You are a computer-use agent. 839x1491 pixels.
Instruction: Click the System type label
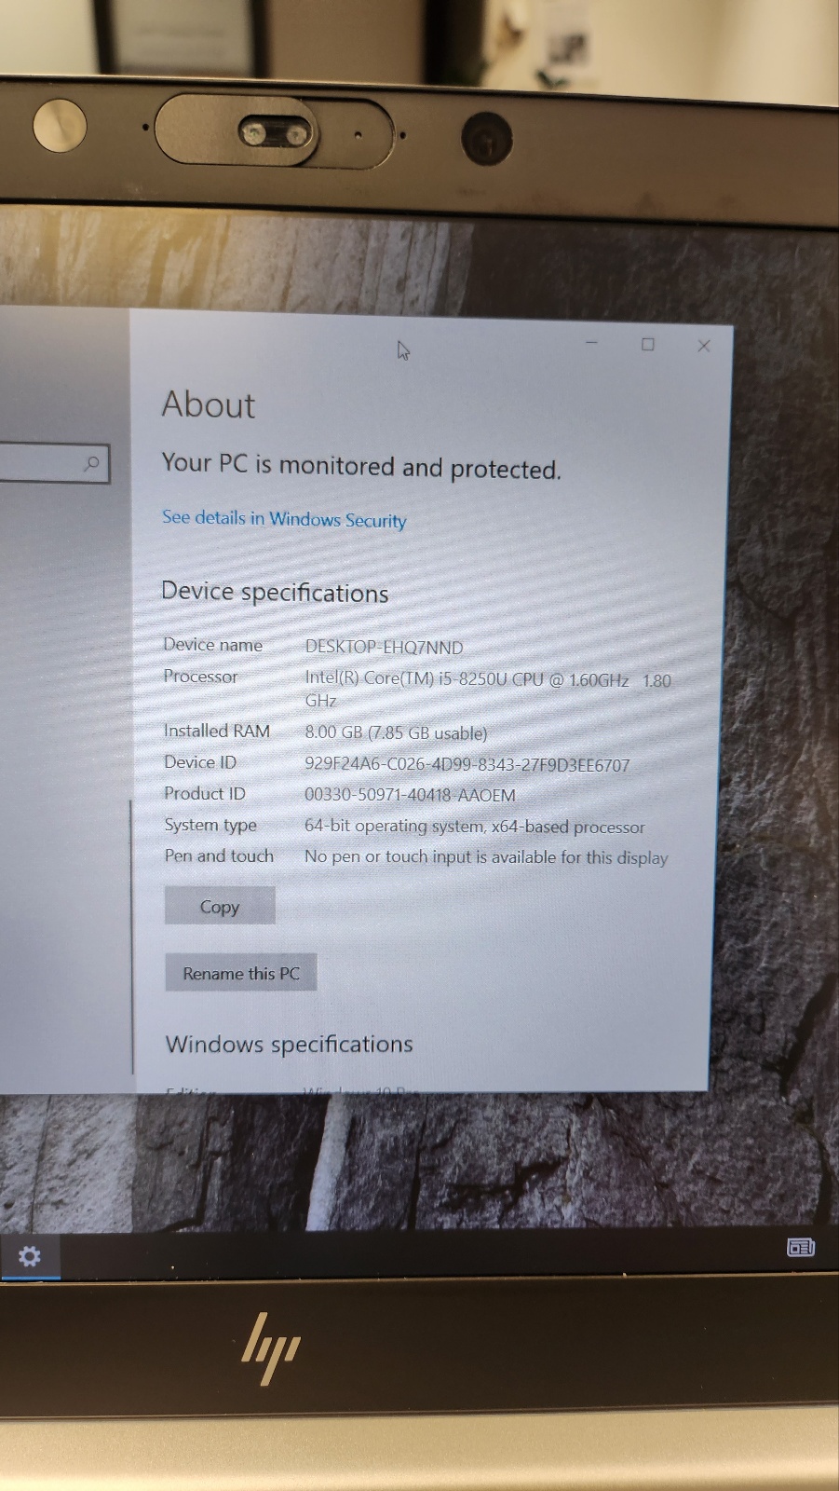tap(210, 825)
